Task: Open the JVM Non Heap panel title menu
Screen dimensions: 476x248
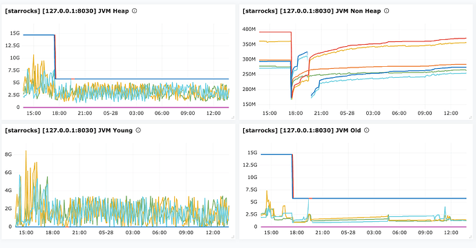Action: (x=312, y=11)
